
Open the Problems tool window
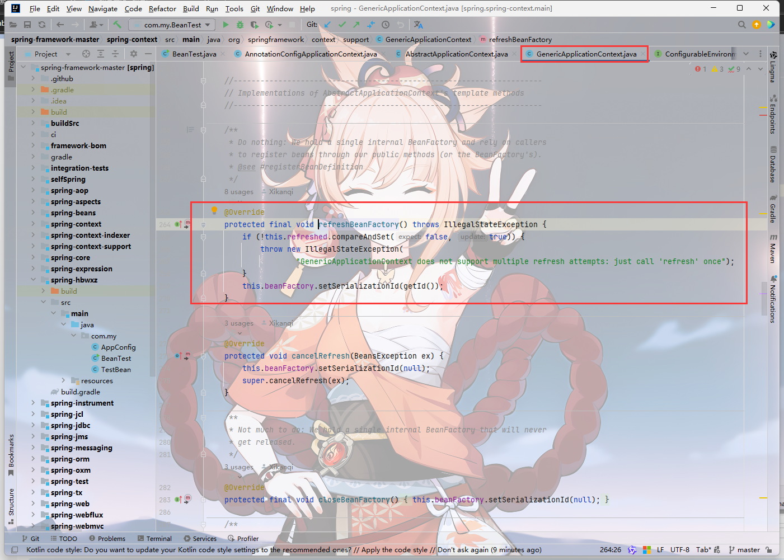(x=107, y=538)
